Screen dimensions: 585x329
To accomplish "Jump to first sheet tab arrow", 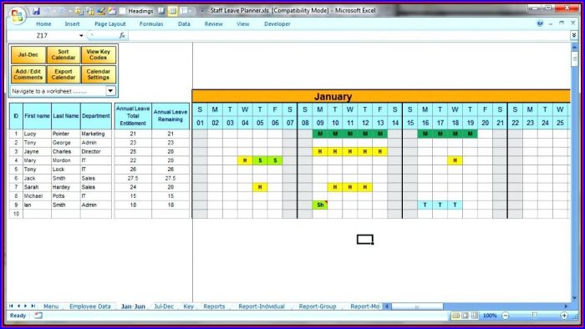I will tap(11, 306).
